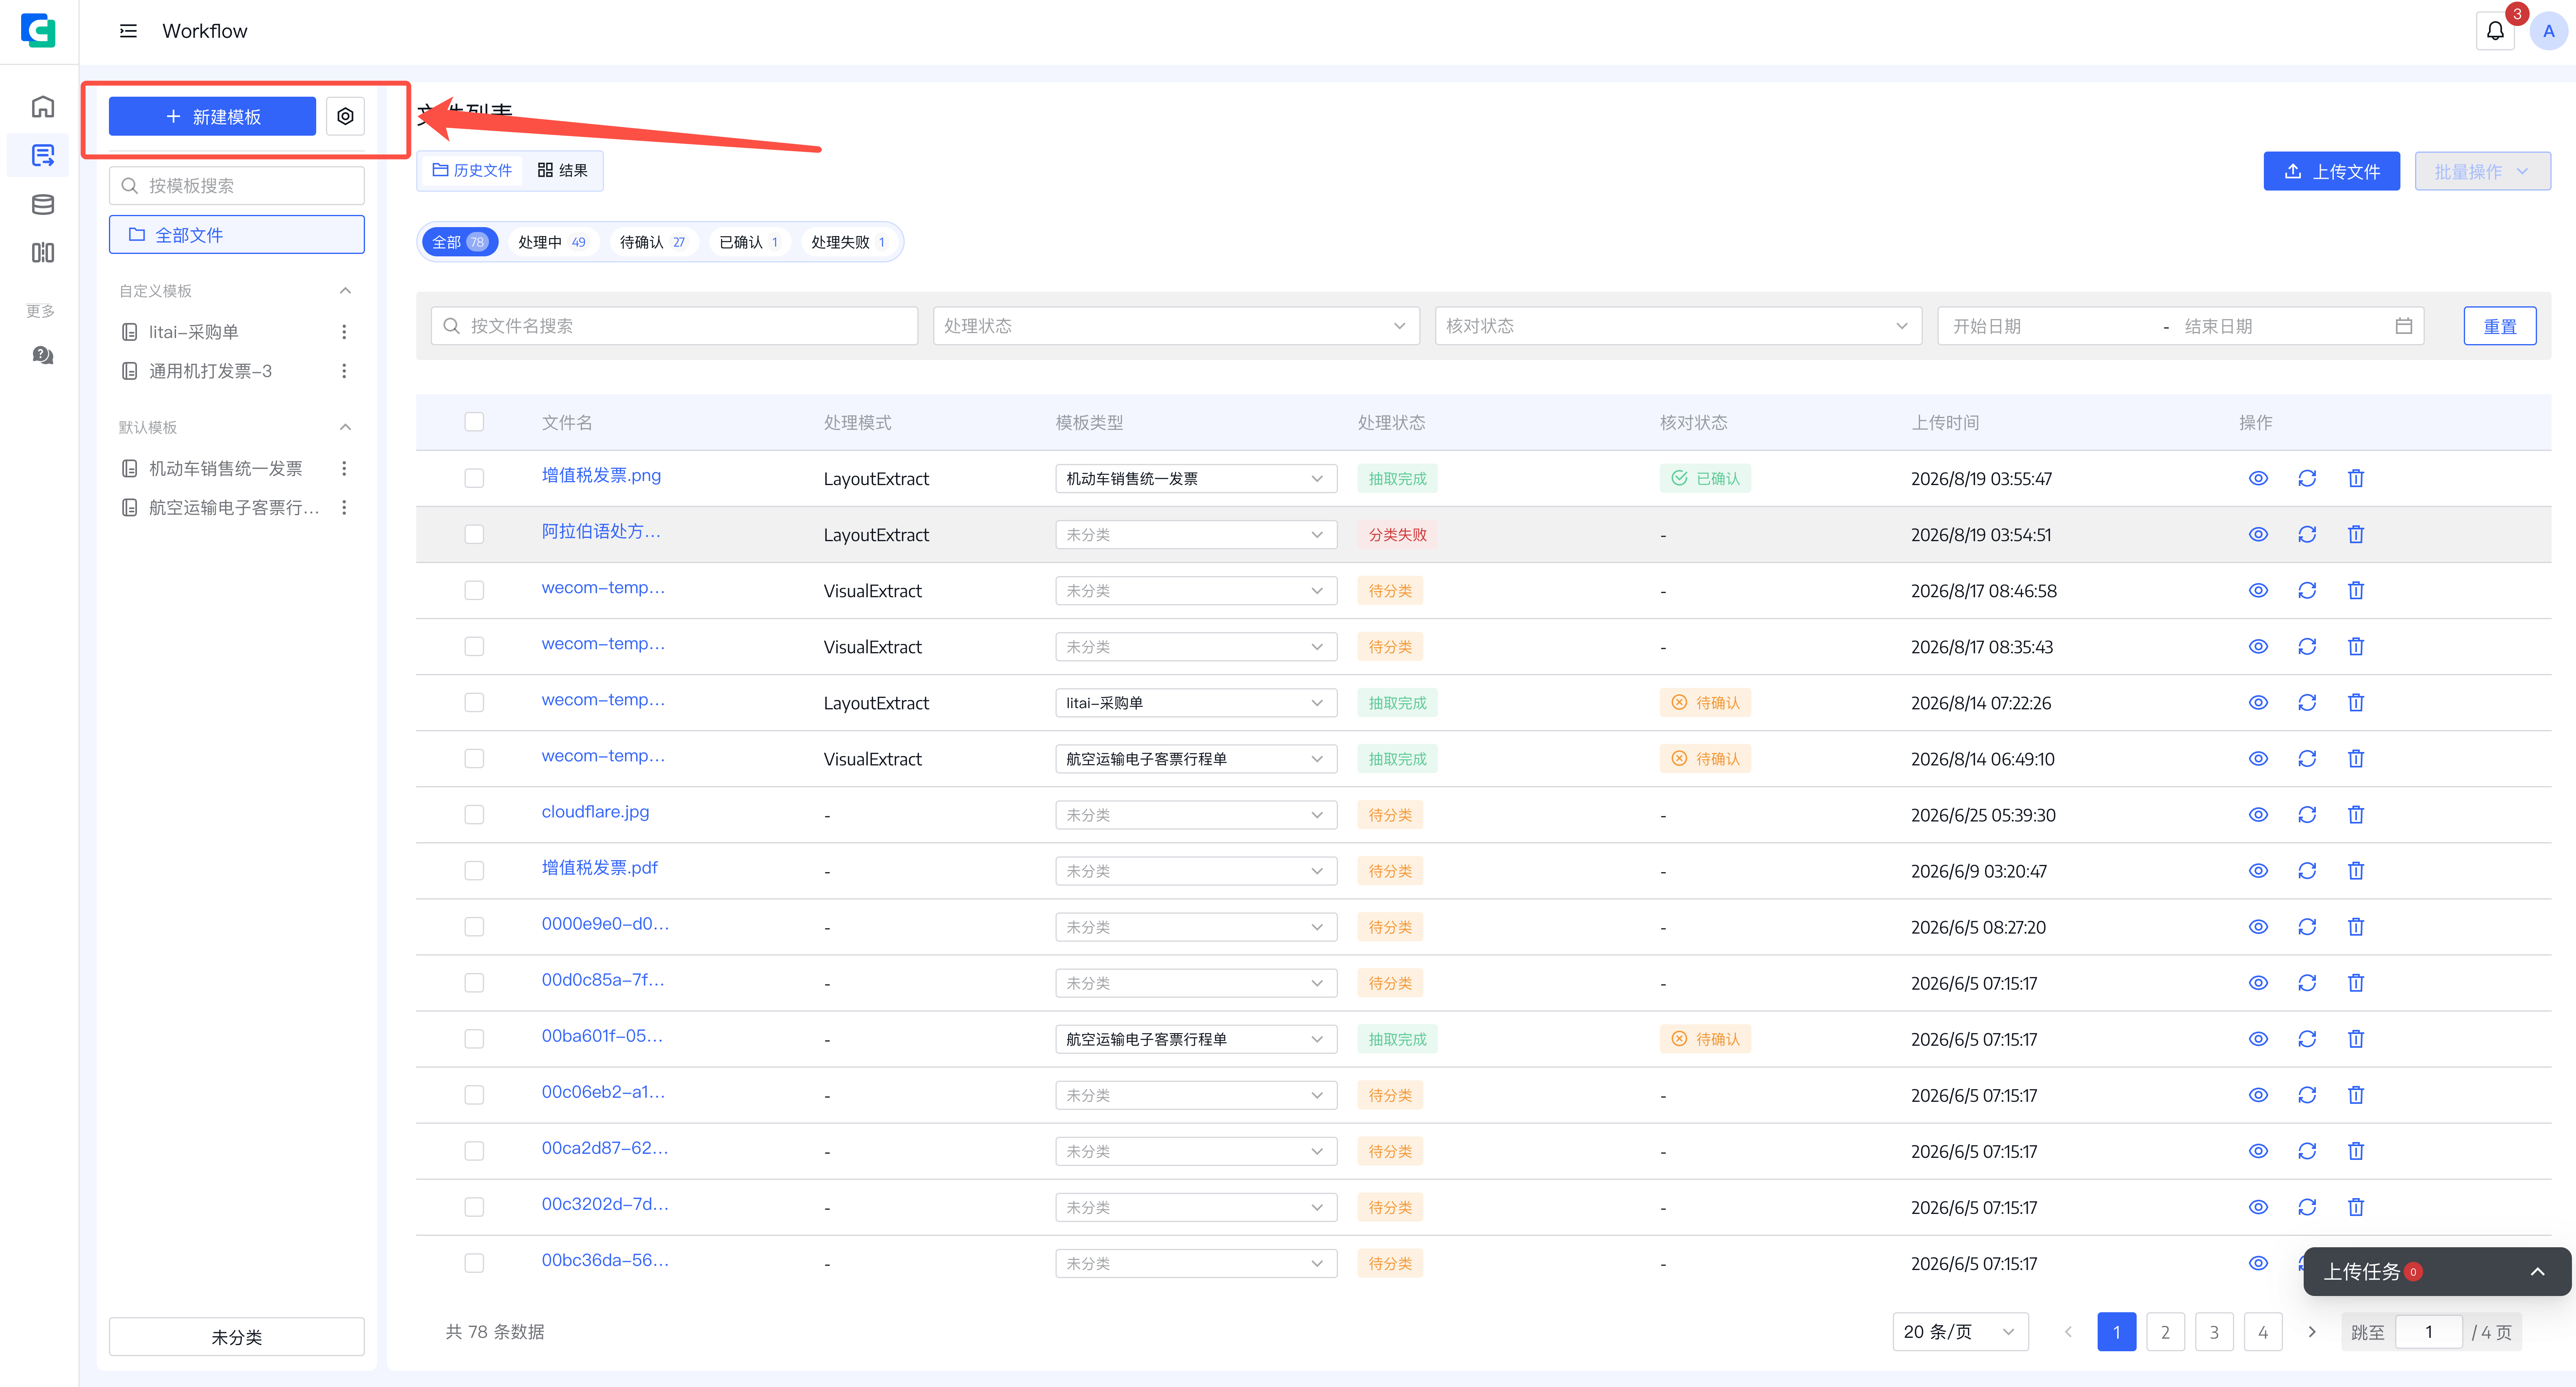Open more options for 通用机打发票-3 template
The image size is (2576, 1387).
(x=344, y=371)
